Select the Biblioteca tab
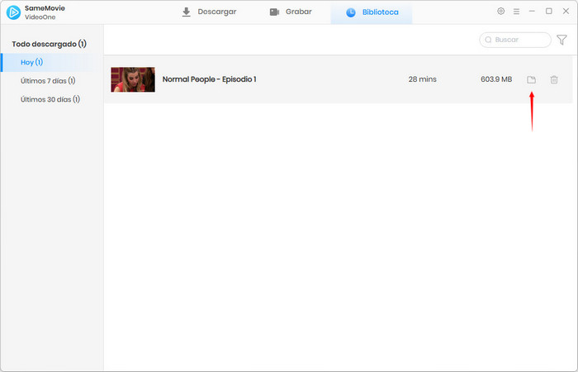The width and height of the screenshot is (578, 372). pos(372,12)
